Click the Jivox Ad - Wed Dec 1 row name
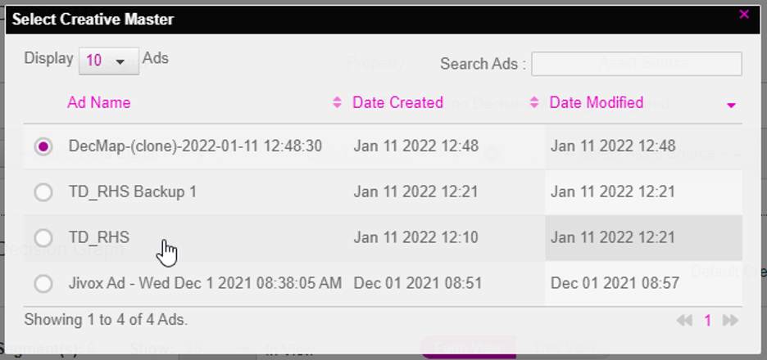The height and width of the screenshot is (360, 767). click(x=205, y=283)
